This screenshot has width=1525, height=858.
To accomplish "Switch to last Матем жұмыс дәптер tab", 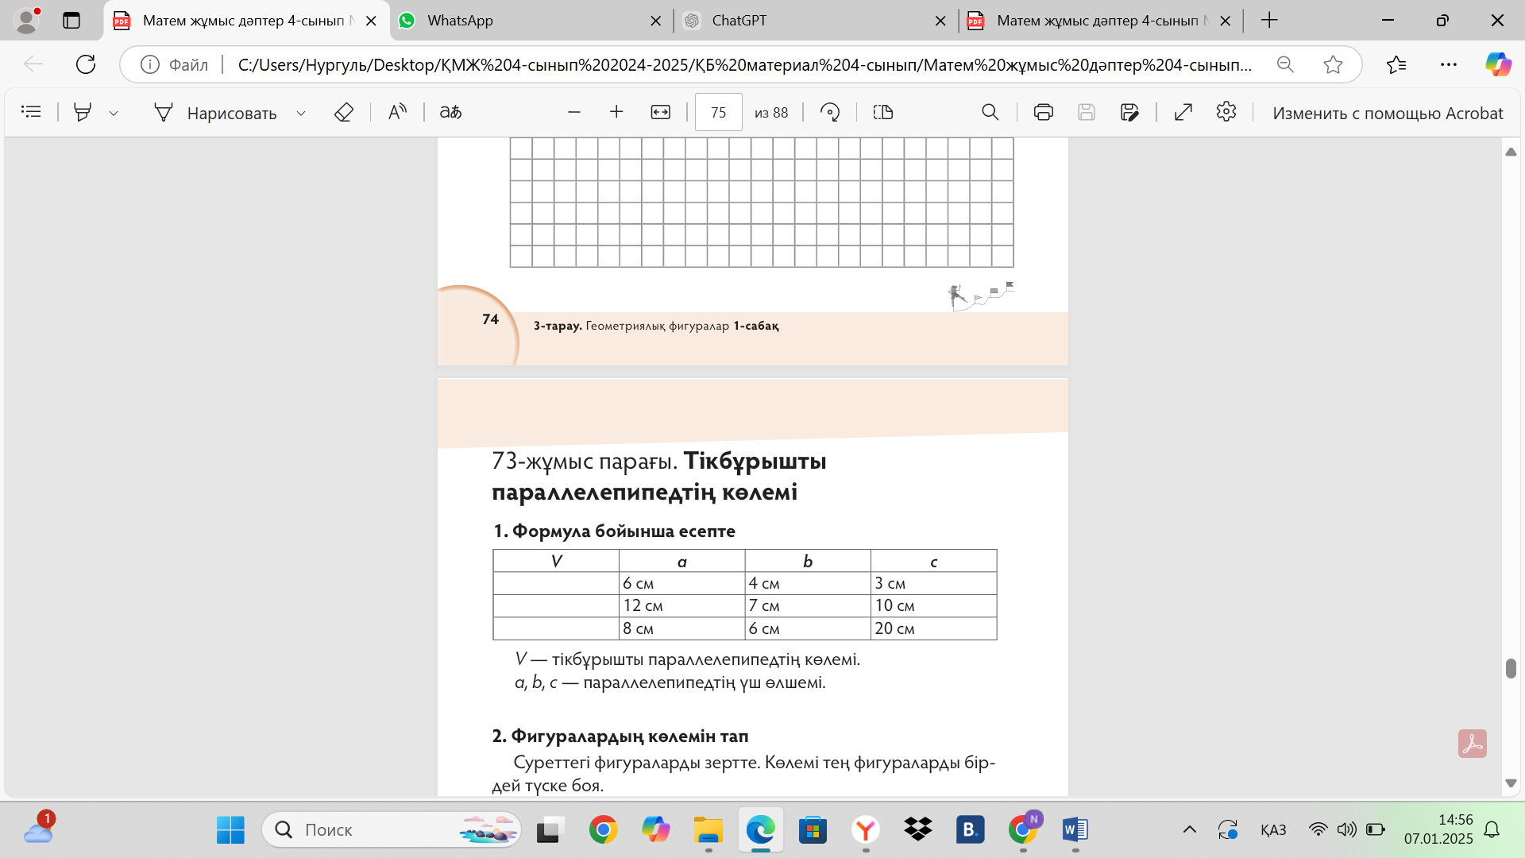I will coord(1100,21).
